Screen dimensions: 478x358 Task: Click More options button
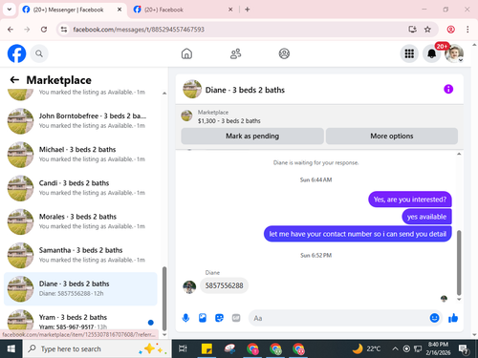(x=392, y=137)
